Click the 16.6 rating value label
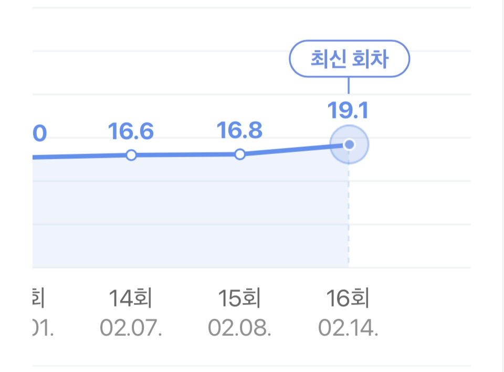504x372 pixels. pos(131,132)
